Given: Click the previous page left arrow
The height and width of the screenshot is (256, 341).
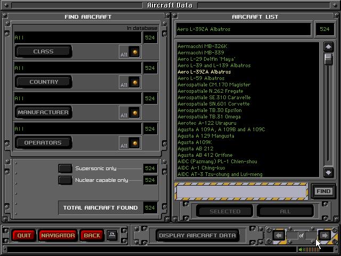Looking at the screenshot, I should coord(279,235).
